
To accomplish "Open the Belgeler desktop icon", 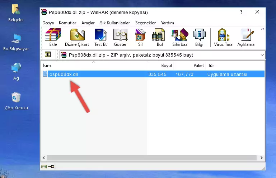I will click(x=16, y=13).
